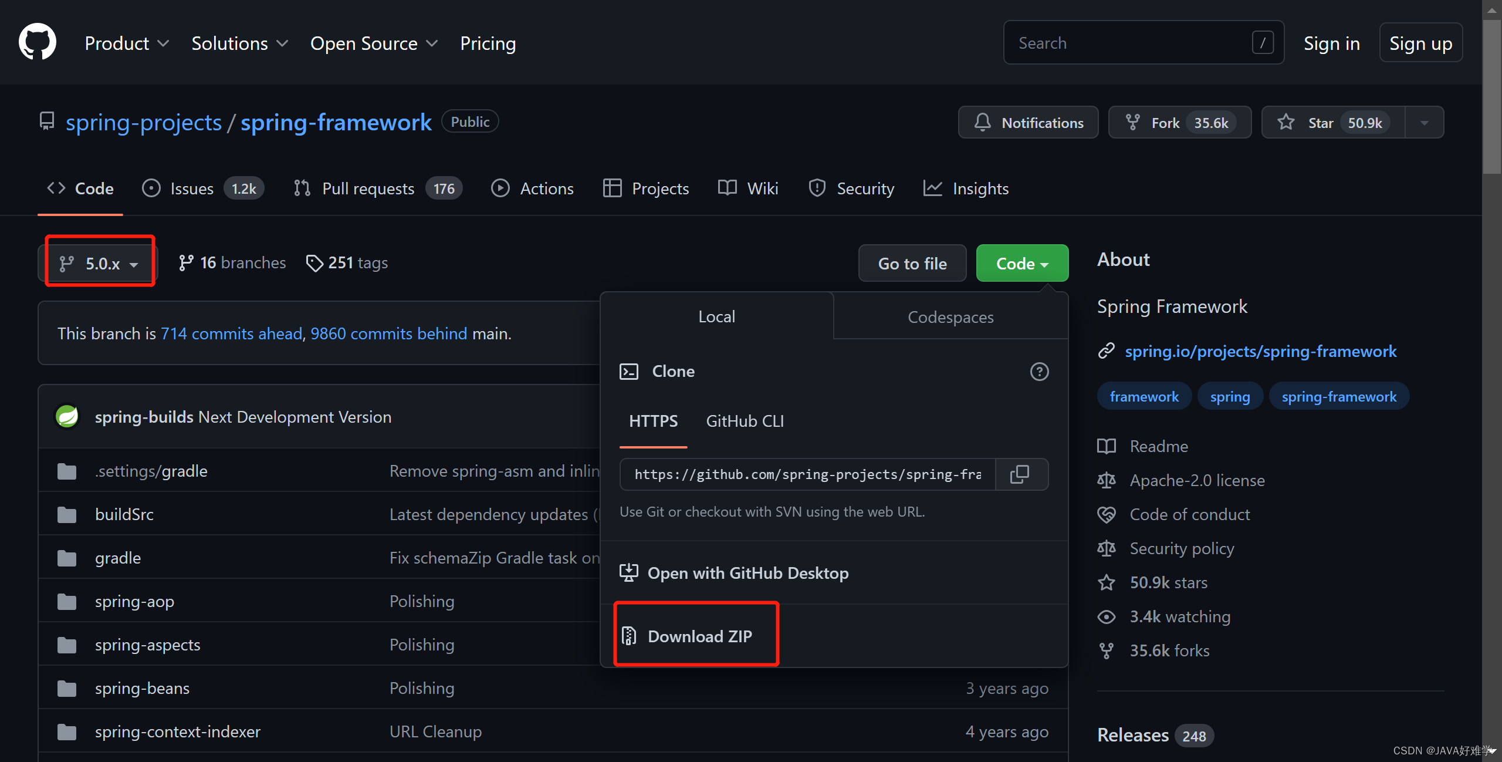Click the link chain icon by spring.io
Screen dimensions: 1502x762
1107,351
